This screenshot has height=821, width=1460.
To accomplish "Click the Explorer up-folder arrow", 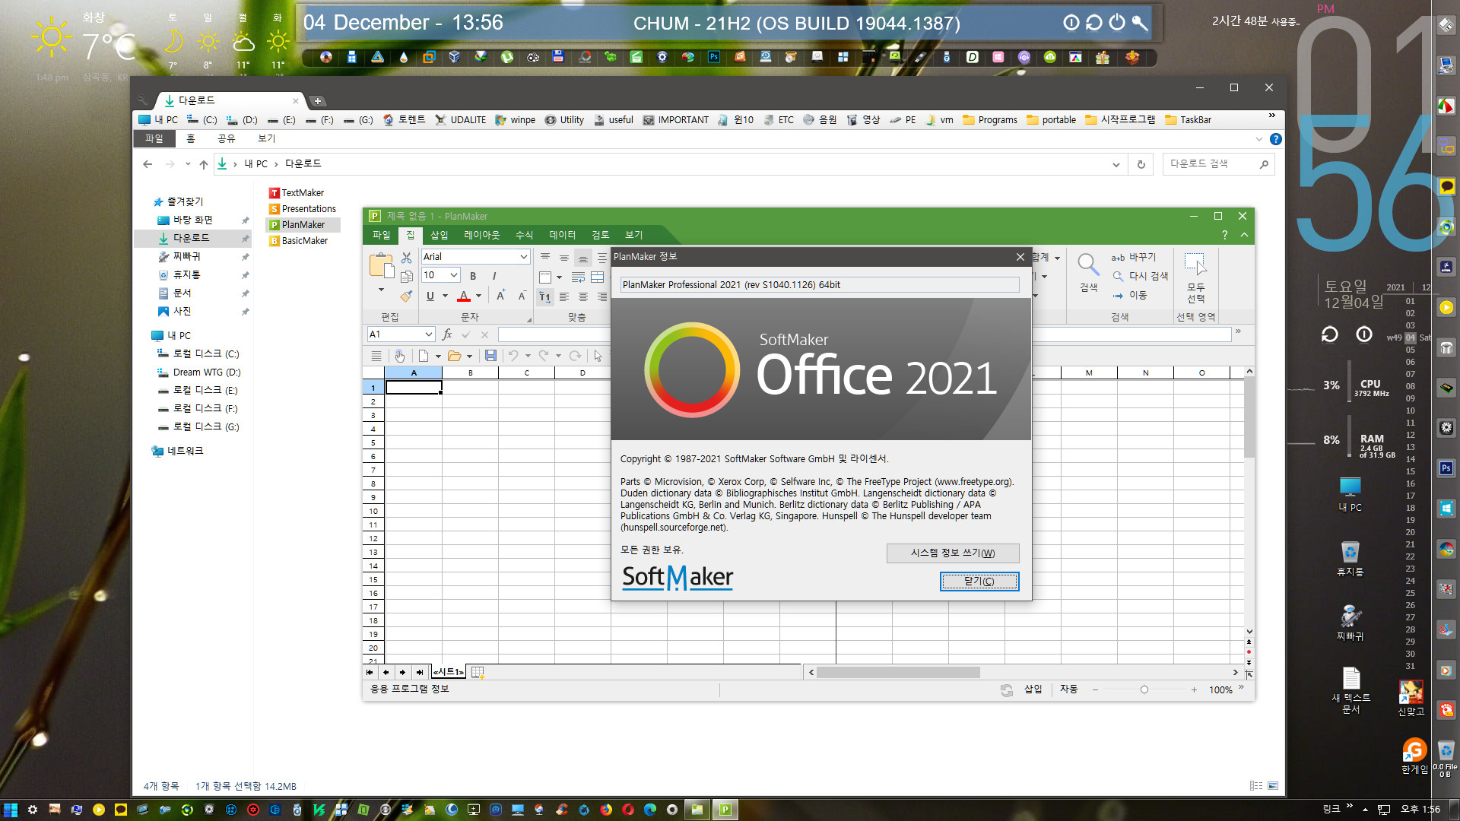I will pos(204,164).
